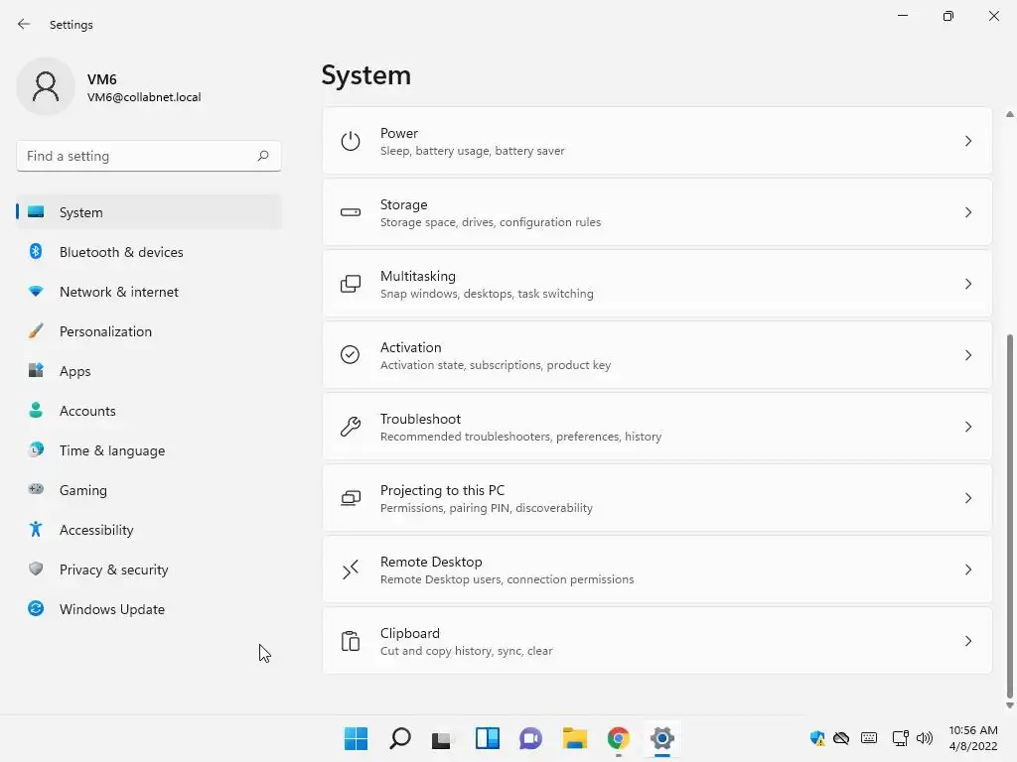The width and height of the screenshot is (1017, 762).
Task: Click the Multitasking windows icon
Action: point(351,284)
